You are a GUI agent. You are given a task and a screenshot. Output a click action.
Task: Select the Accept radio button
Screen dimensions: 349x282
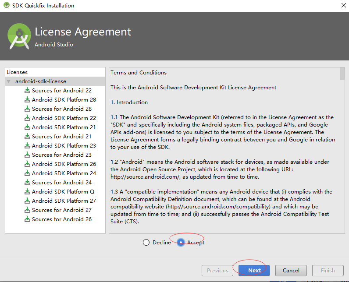[181, 243]
